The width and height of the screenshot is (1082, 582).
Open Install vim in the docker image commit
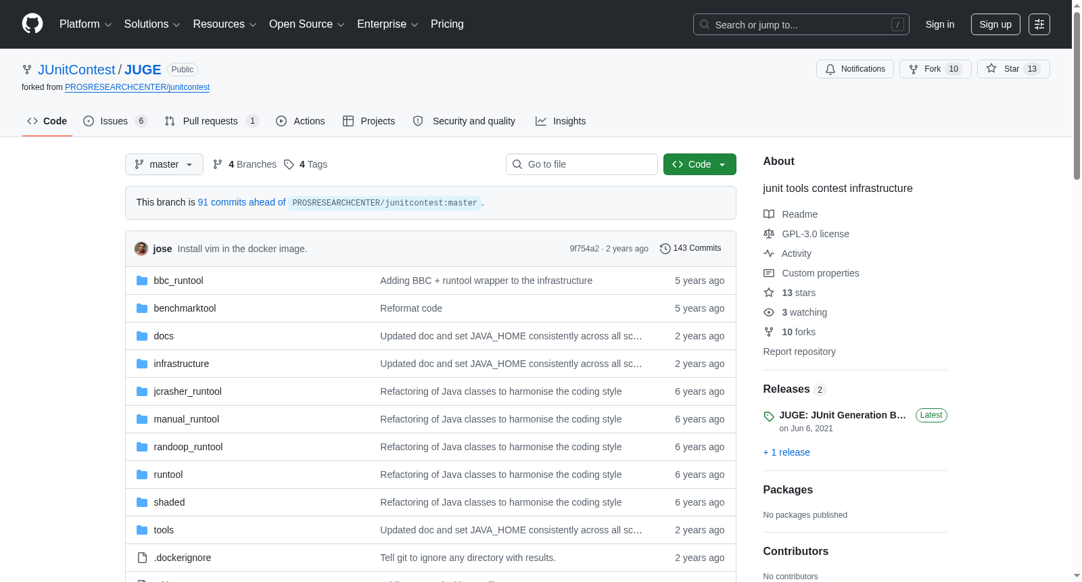[x=242, y=249]
